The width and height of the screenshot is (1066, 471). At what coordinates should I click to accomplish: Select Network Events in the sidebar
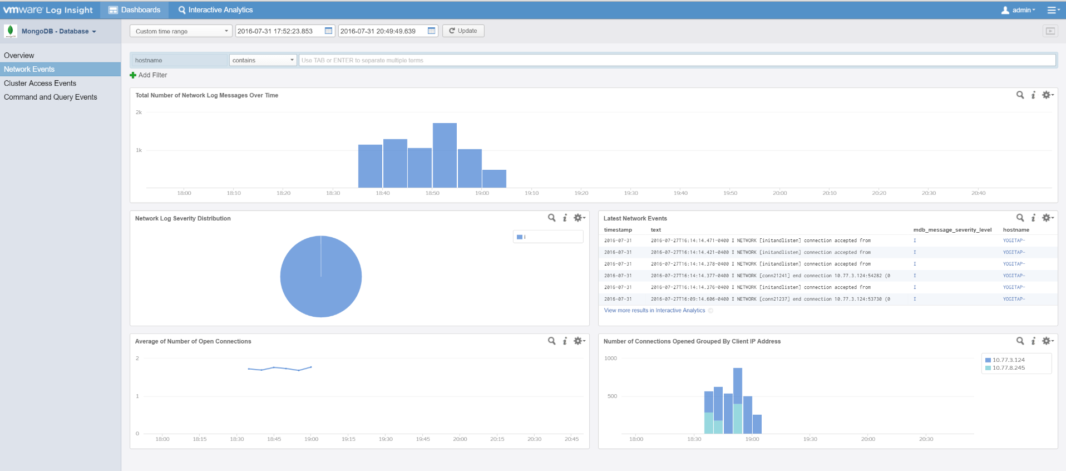60,69
